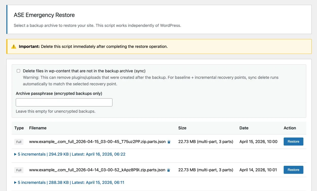Click the Archive passphrase field label

tap(59, 93)
